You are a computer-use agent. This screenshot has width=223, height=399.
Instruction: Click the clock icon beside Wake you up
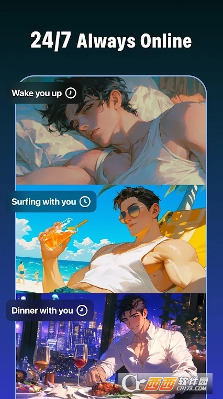click(71, 93)
